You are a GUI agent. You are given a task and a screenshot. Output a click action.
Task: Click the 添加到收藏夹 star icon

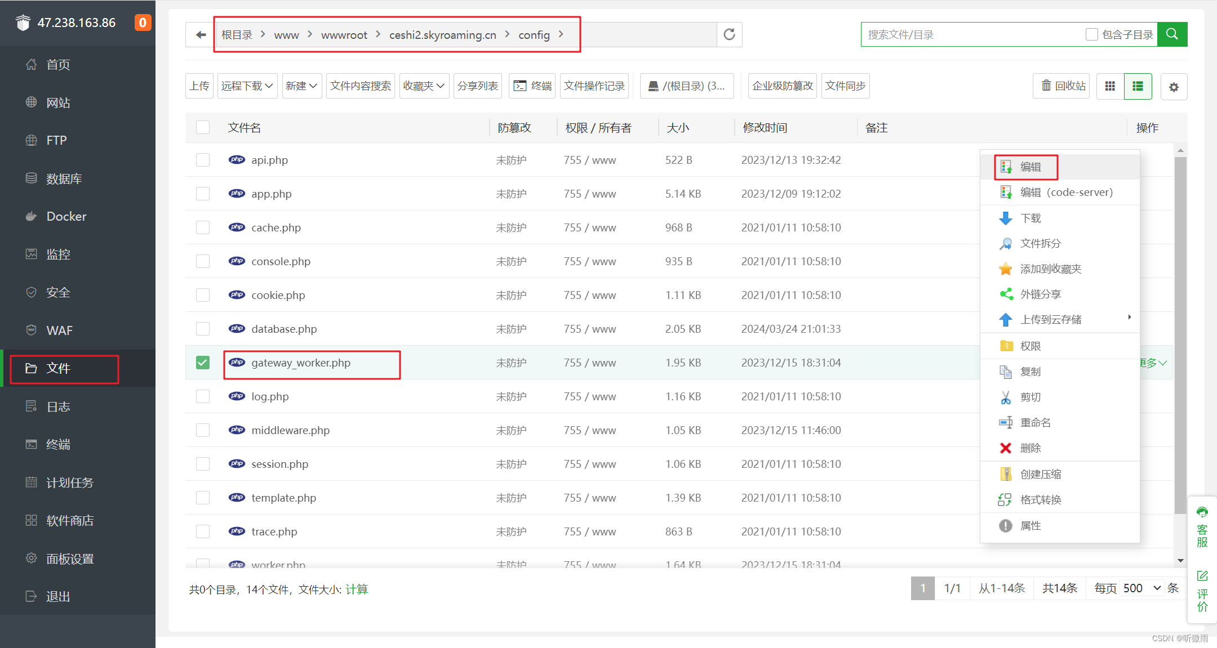[x=1006, y=269]
